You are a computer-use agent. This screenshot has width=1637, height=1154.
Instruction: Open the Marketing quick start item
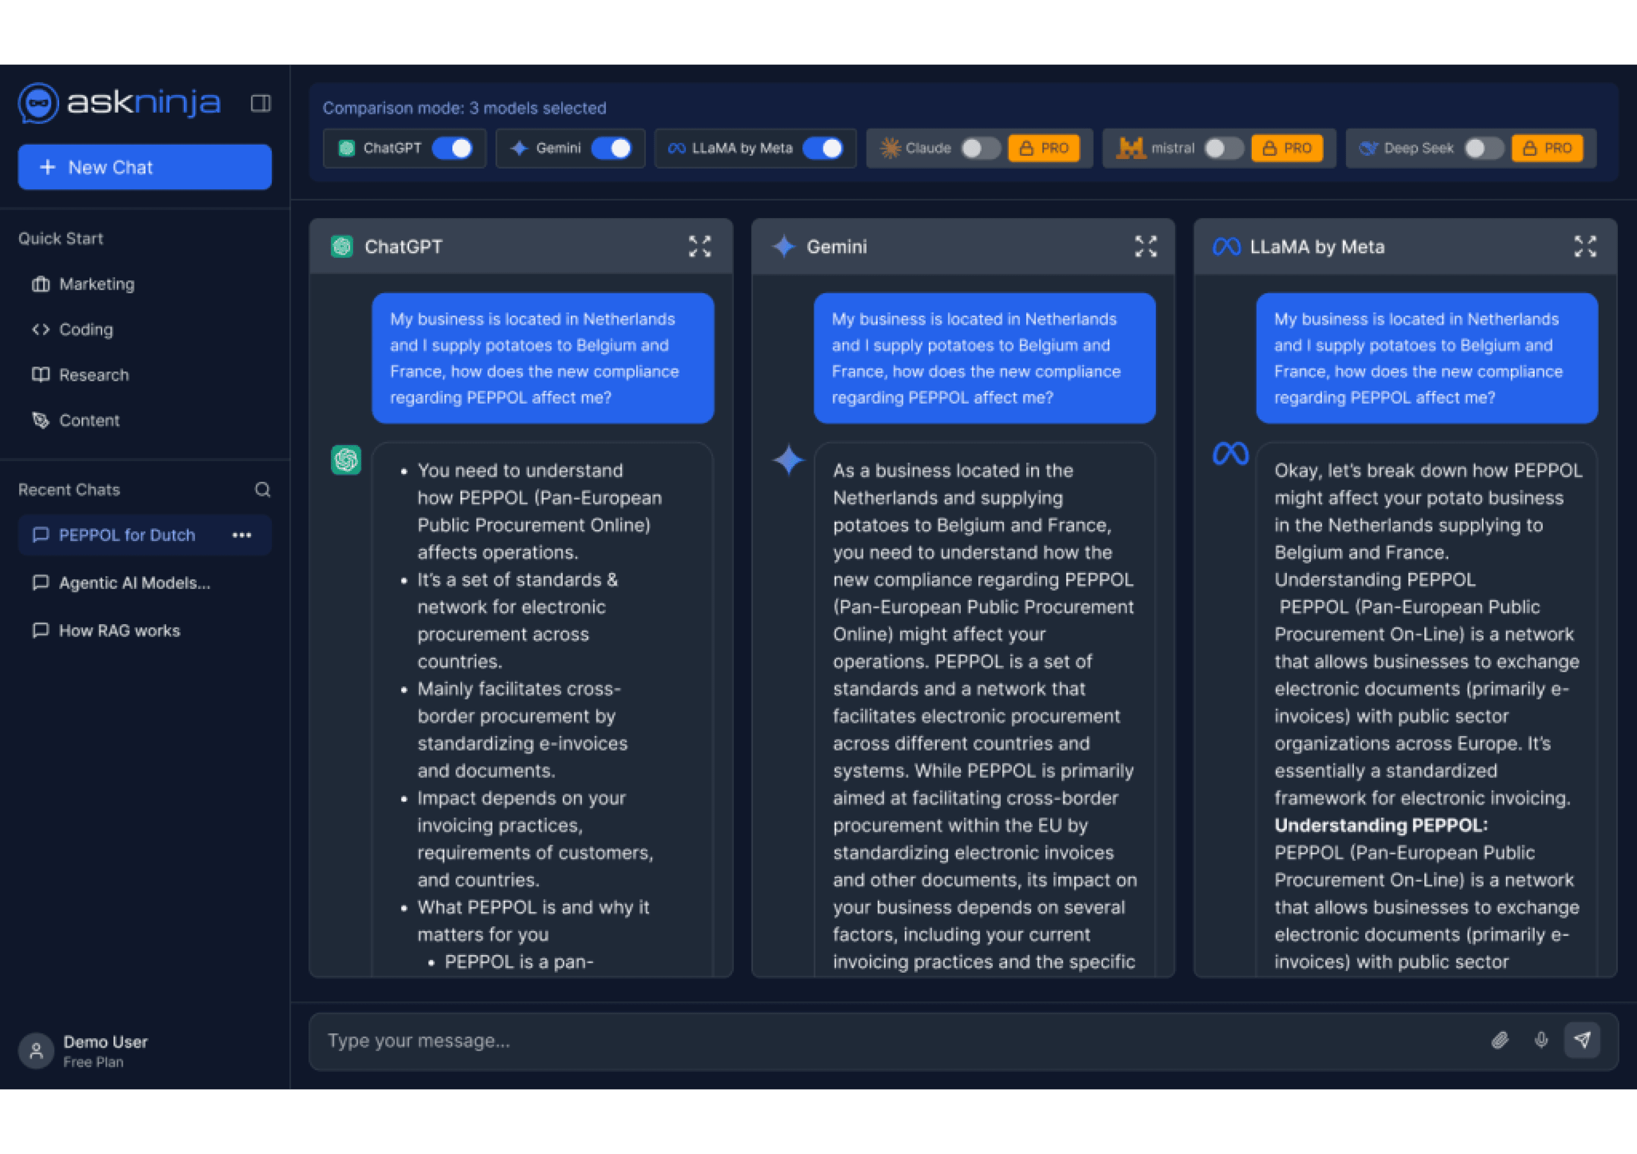[x=96, y=284]
